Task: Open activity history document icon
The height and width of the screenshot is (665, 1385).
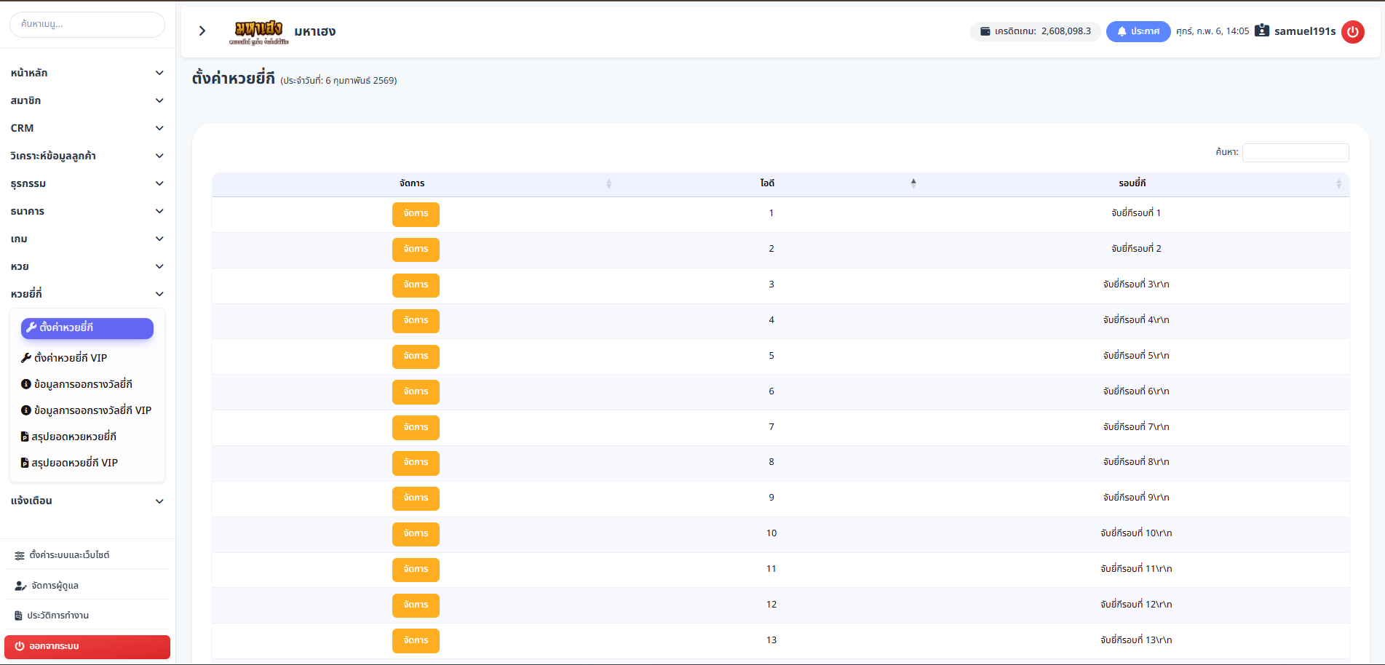Action: tap(19, 616)
